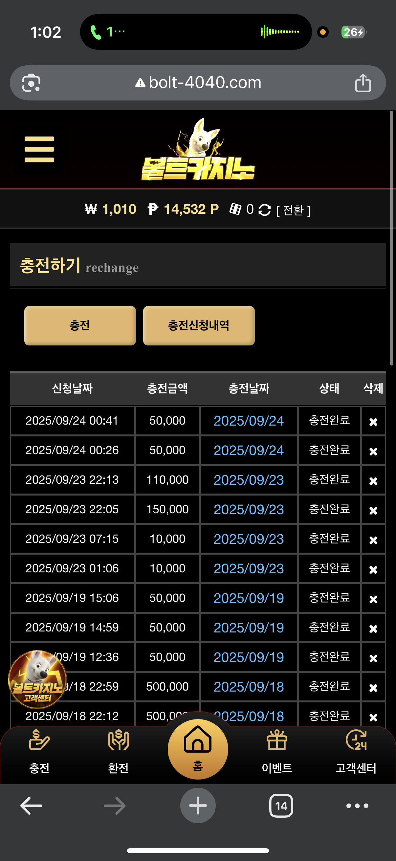Tap the 홈 home button
396x861 pixels.
(198, 749)
